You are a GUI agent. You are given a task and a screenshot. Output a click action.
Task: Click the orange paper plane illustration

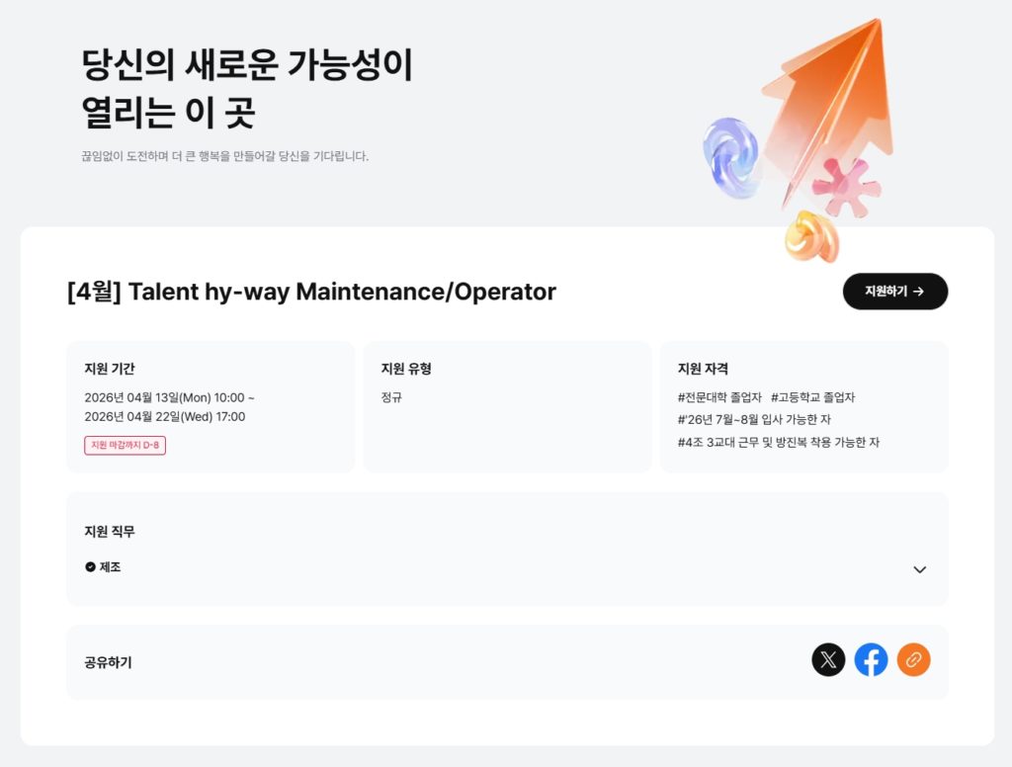coord(828,99)
